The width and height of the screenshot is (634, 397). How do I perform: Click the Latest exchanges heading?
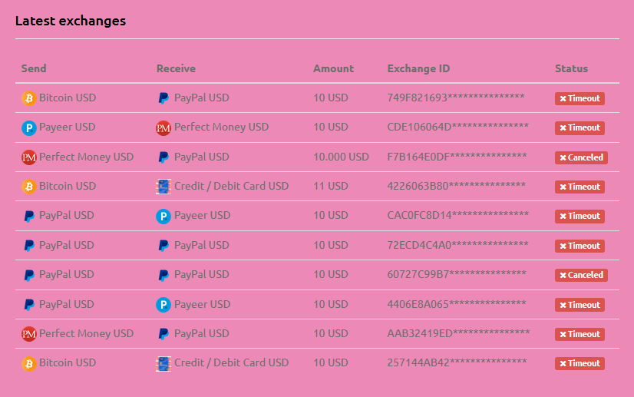(x=71, y=21)
